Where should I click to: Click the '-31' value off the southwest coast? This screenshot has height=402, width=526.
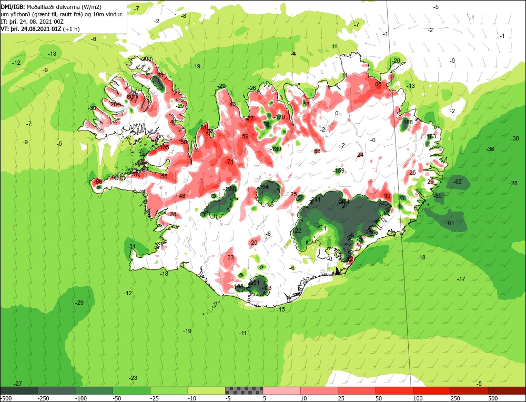click(x=131, y=246)
